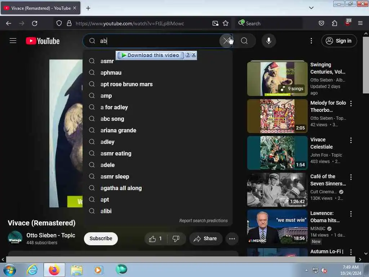
Task: Choose suggestion "a for adley"
Action: (158, 107)
